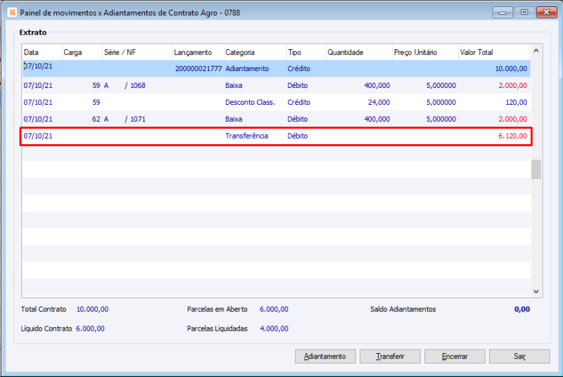Click the Encerrar button
563x377 pixels.
pos(455,356)
